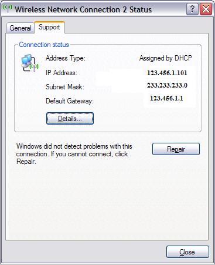Click the Assigned by DHCP text

coord(166,58)
